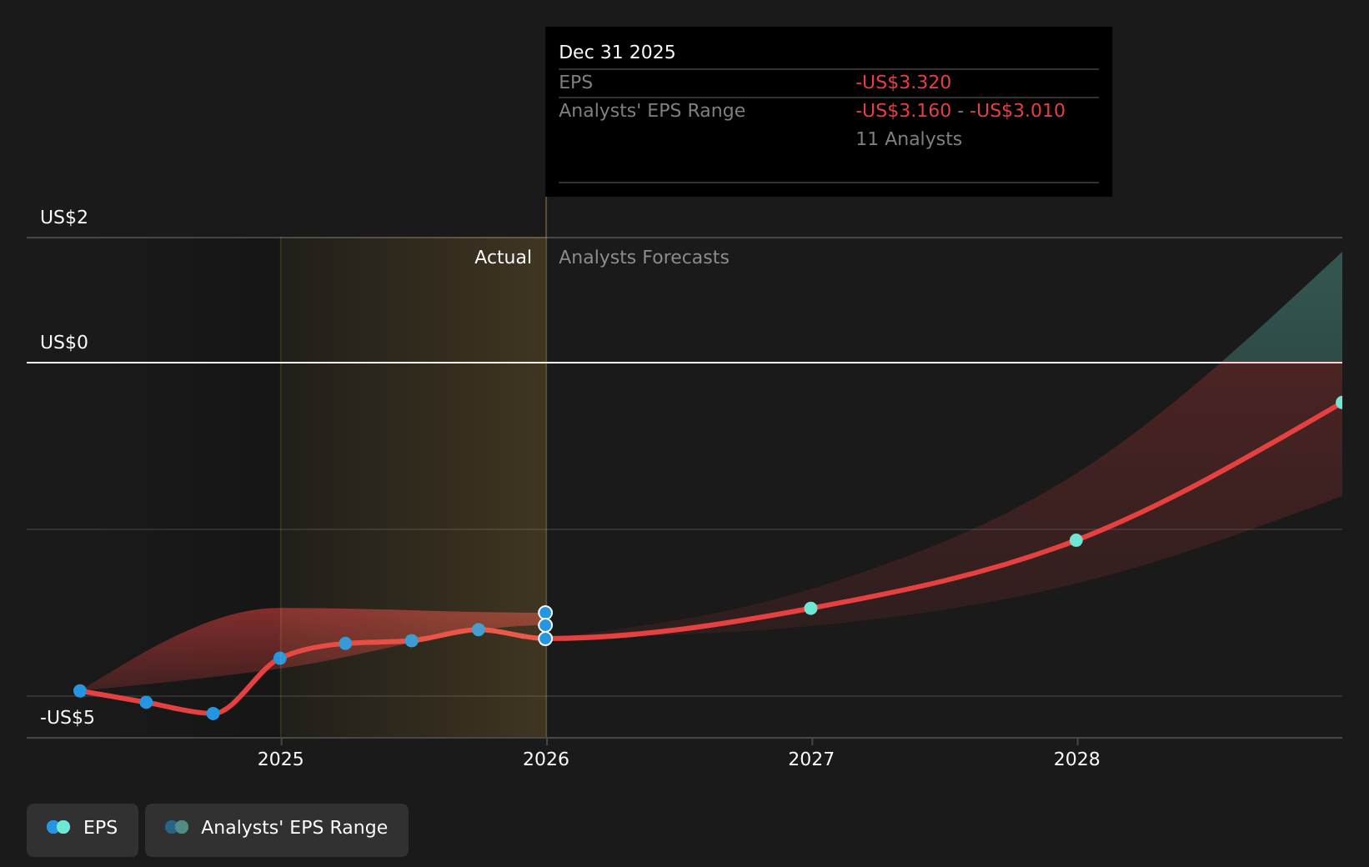Select the final teal forecast point at far right
The width and height of the screenshot is (1369, 867).
click(x=1340, y=403)
